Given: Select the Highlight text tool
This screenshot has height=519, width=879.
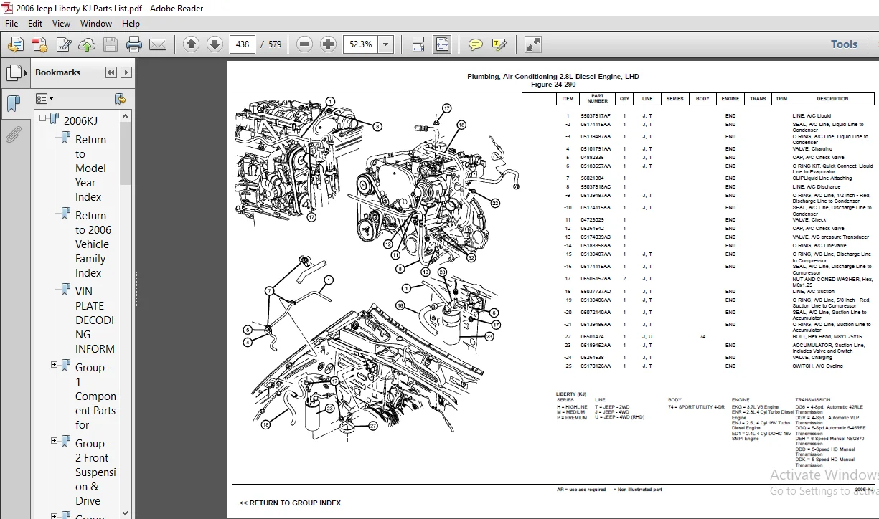Looking at the screenshot, I should pyautogui.click(x=499, y=44).
